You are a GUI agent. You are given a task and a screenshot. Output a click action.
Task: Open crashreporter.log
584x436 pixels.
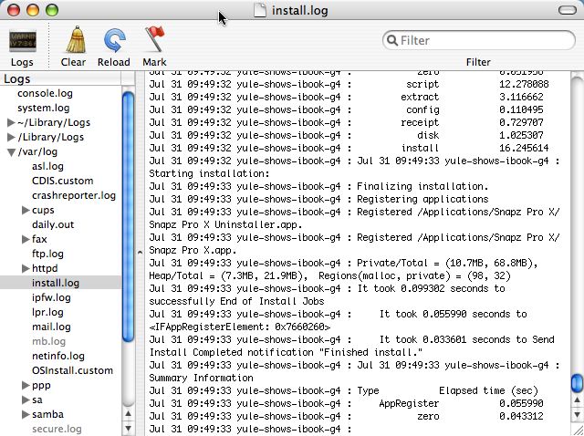[x=74, y=195]
